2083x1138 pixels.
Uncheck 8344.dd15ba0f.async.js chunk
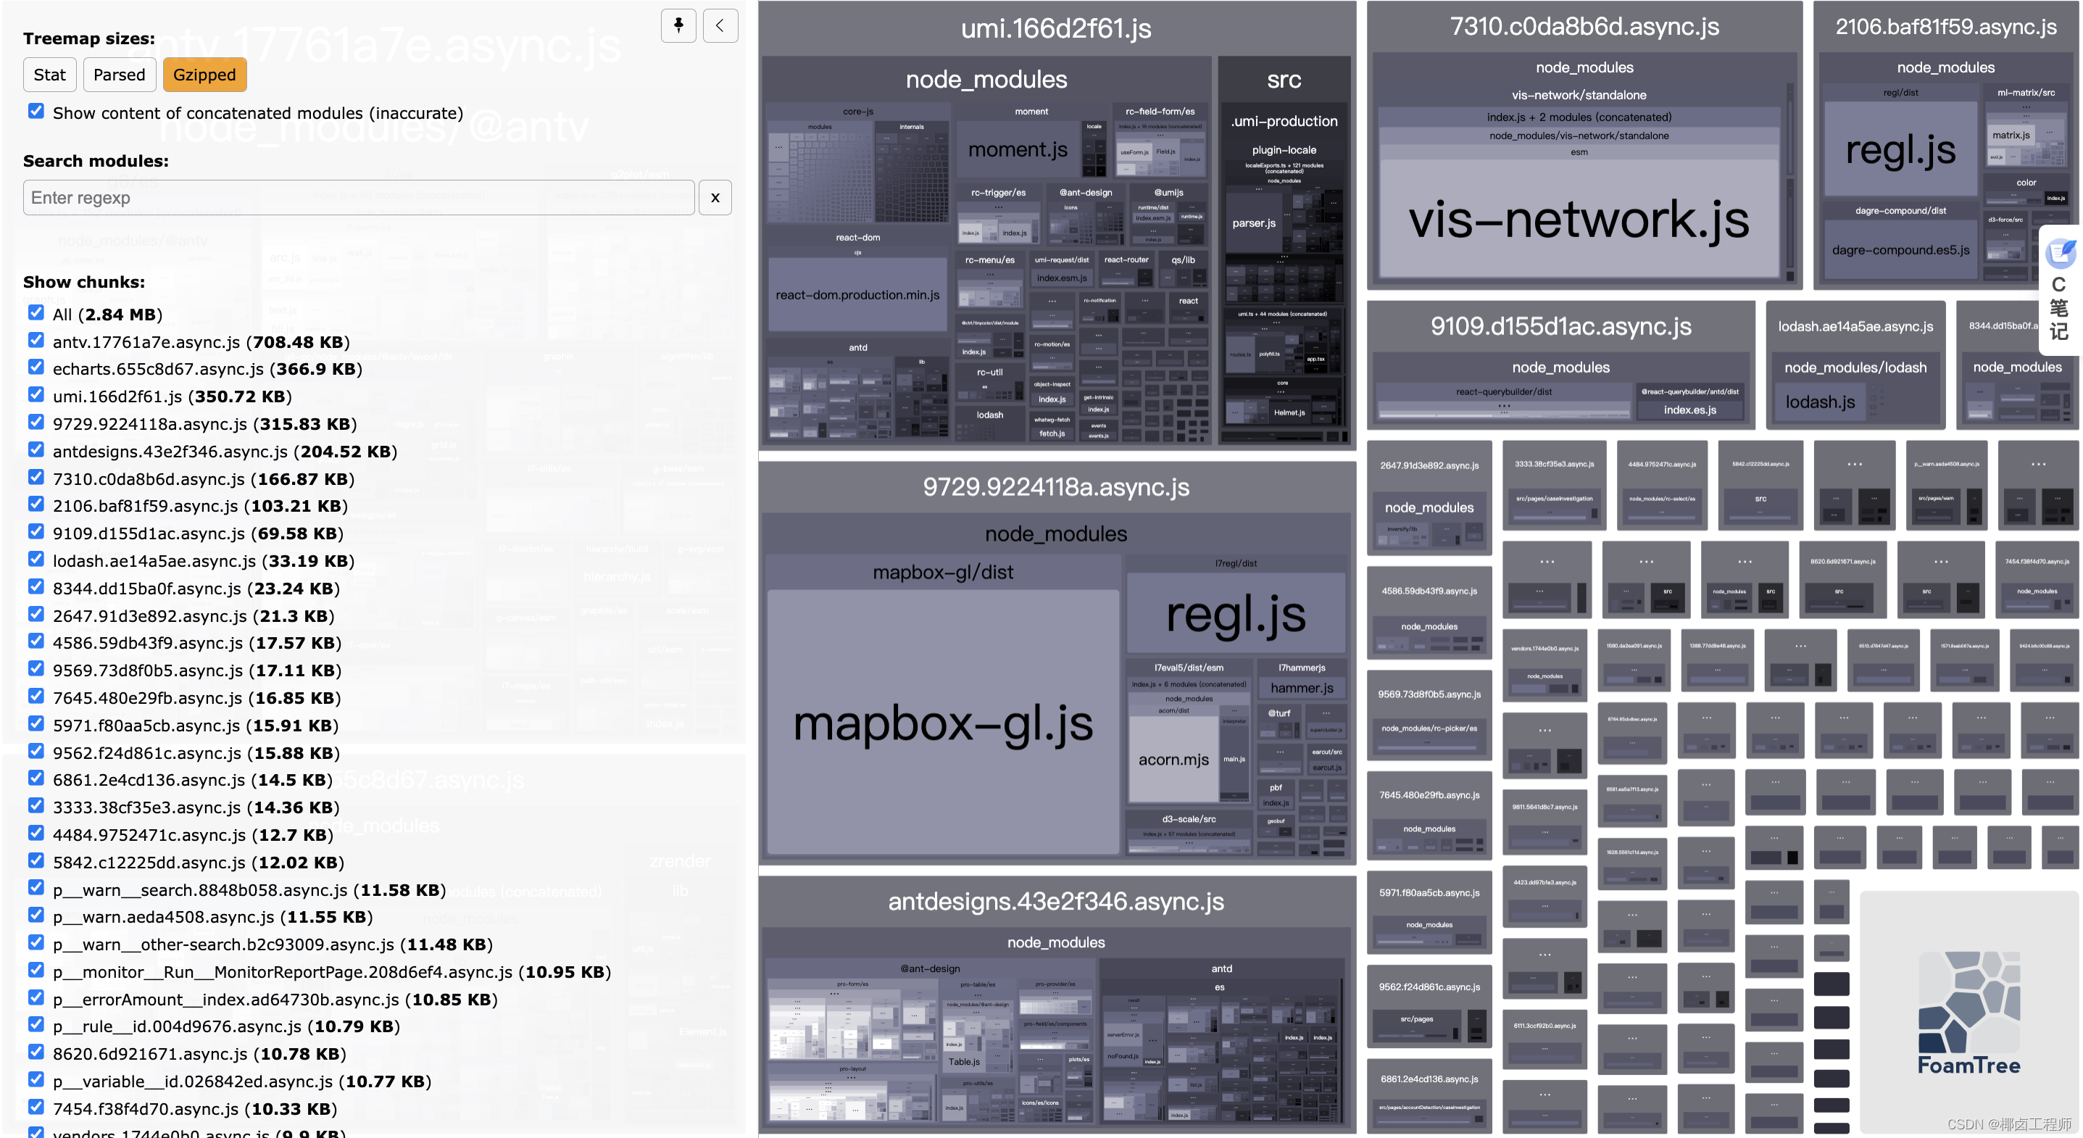pyautogui.click(x=36, y=586)
